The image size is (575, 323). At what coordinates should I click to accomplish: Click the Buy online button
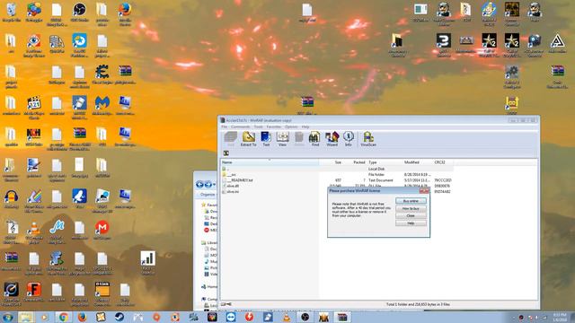[x=411, y=201]
